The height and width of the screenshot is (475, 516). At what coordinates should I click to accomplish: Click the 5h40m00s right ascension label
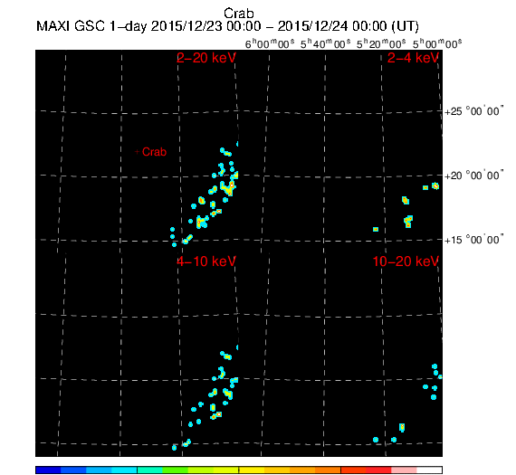click(326, 43)
